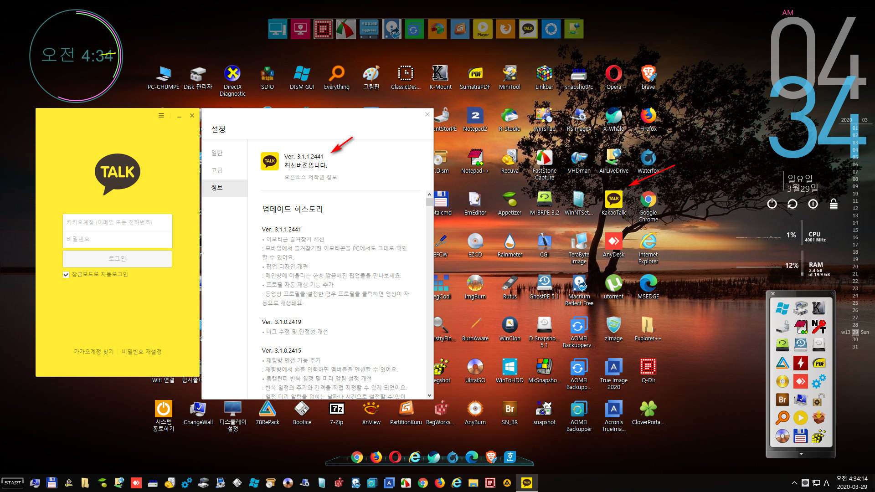Launch the MiniTool desktop icon
Image resolution: width=875 pixels, height=492 pixels.
point(510,77)
